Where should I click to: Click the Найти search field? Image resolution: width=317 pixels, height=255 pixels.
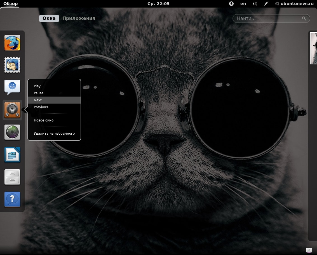267,18
